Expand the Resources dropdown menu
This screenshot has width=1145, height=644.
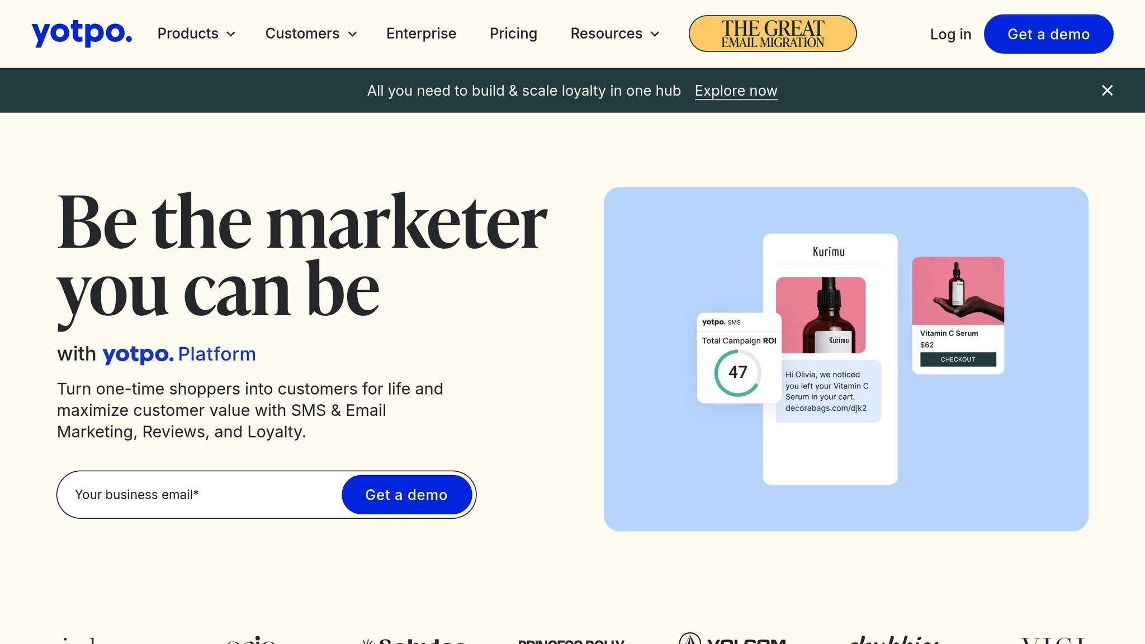pyautogui.click(x=615, y=34)
